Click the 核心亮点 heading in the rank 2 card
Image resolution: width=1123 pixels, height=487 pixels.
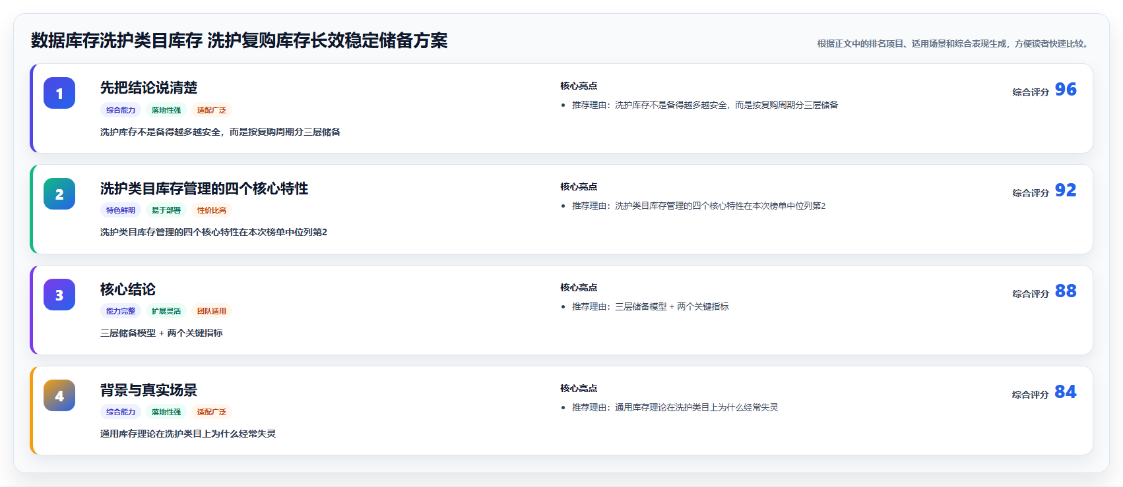point(579,186)
